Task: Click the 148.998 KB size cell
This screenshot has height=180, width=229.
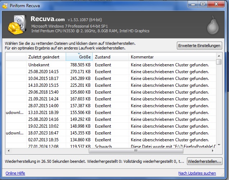Action: click(x=80, y=126)
